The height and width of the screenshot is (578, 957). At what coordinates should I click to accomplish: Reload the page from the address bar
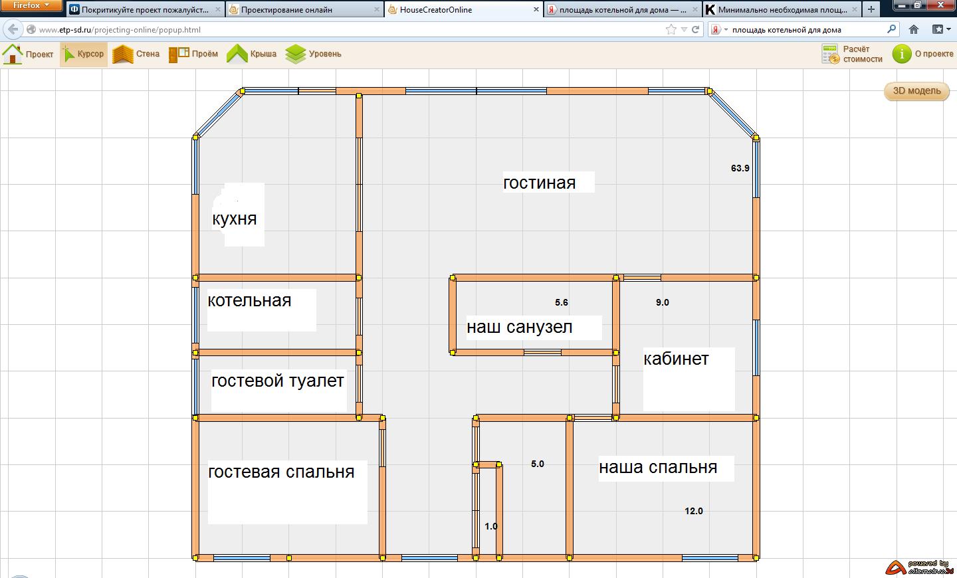tap(695, 29)
